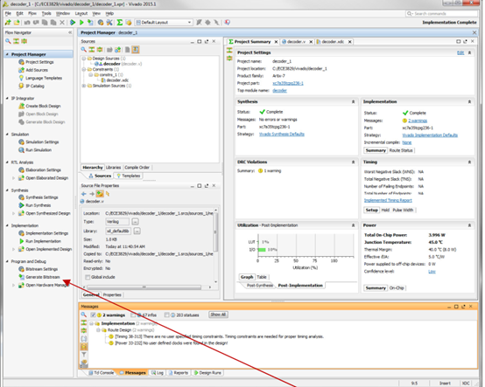Enable the infos filter checkbox
Screen dimensions: 485x387
tap(133, 314)
